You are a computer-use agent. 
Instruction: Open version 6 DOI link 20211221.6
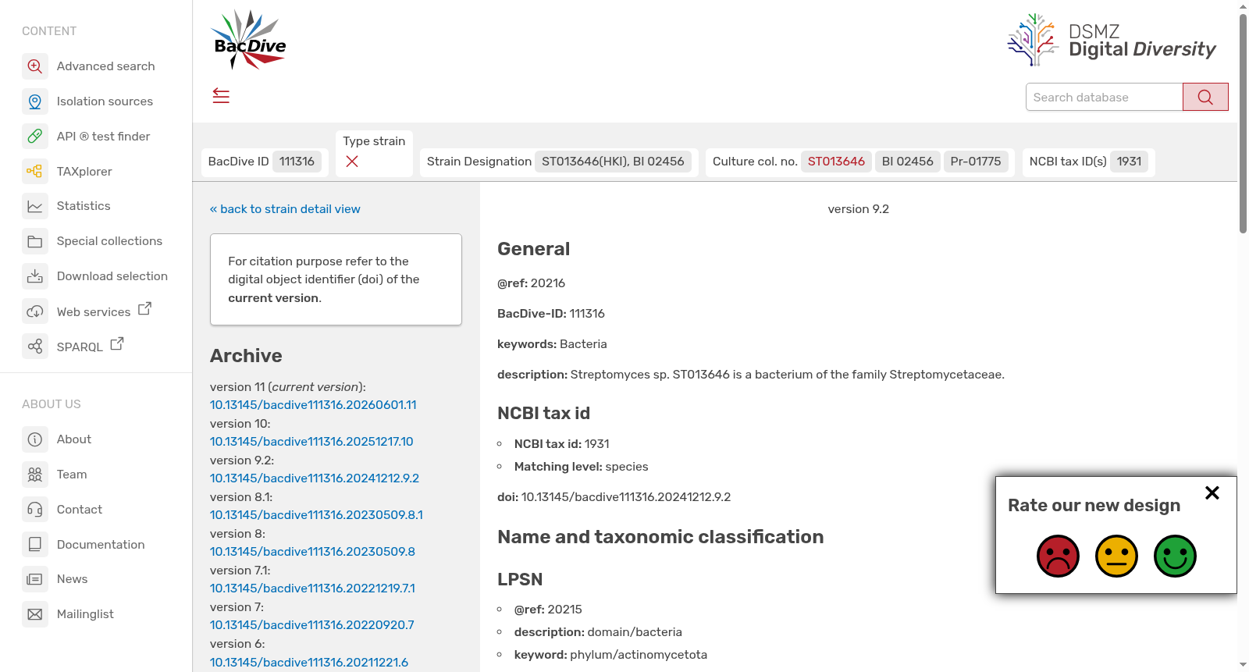coord(308,662)
